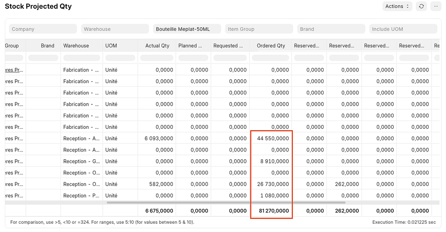Image resolution: width=446 pixels, height=232 pixels.
Task: Click the Company filter field
Action: pyautogui.click(x=43, y=29)
